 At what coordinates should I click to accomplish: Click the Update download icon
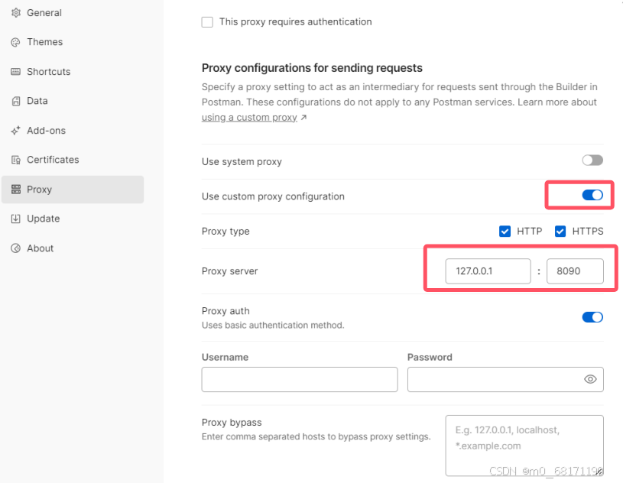(16, 219)
